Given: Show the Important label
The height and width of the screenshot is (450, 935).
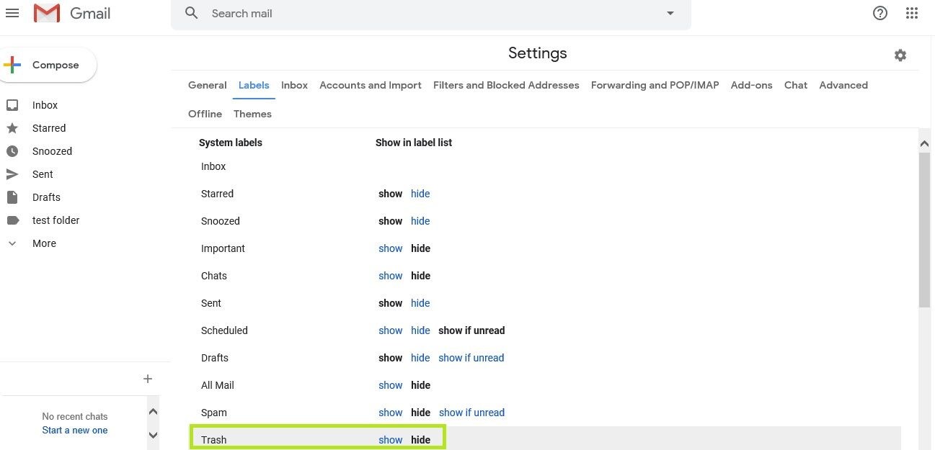Looking at the screenshot, I should [390, 248].
